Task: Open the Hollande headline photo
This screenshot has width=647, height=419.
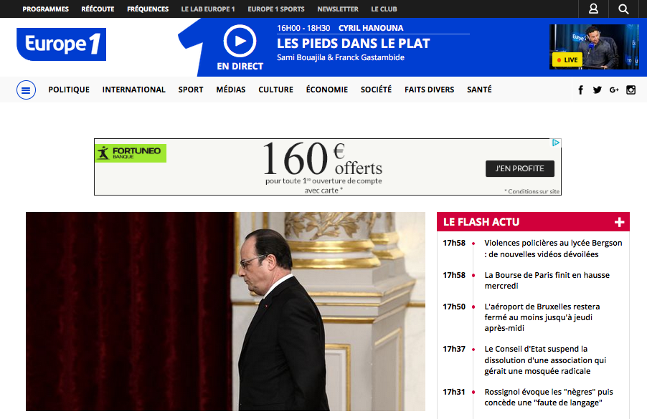Action: coord(225,312)
